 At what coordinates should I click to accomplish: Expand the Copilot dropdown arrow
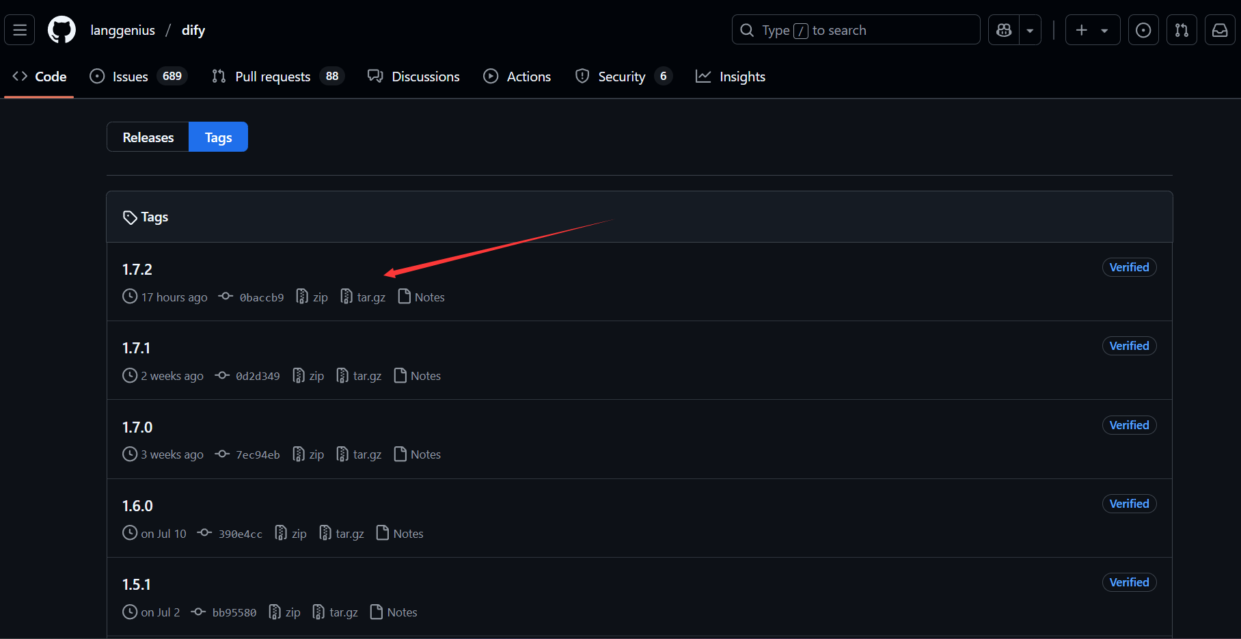click(1030, 30)
